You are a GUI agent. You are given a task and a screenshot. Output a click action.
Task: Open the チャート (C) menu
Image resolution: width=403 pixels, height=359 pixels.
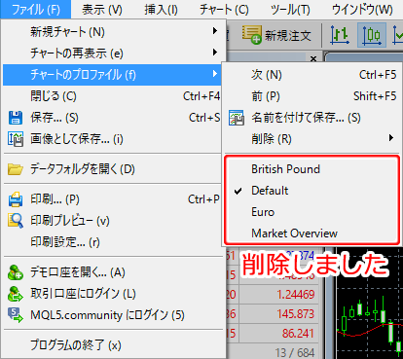click(224, 9)
